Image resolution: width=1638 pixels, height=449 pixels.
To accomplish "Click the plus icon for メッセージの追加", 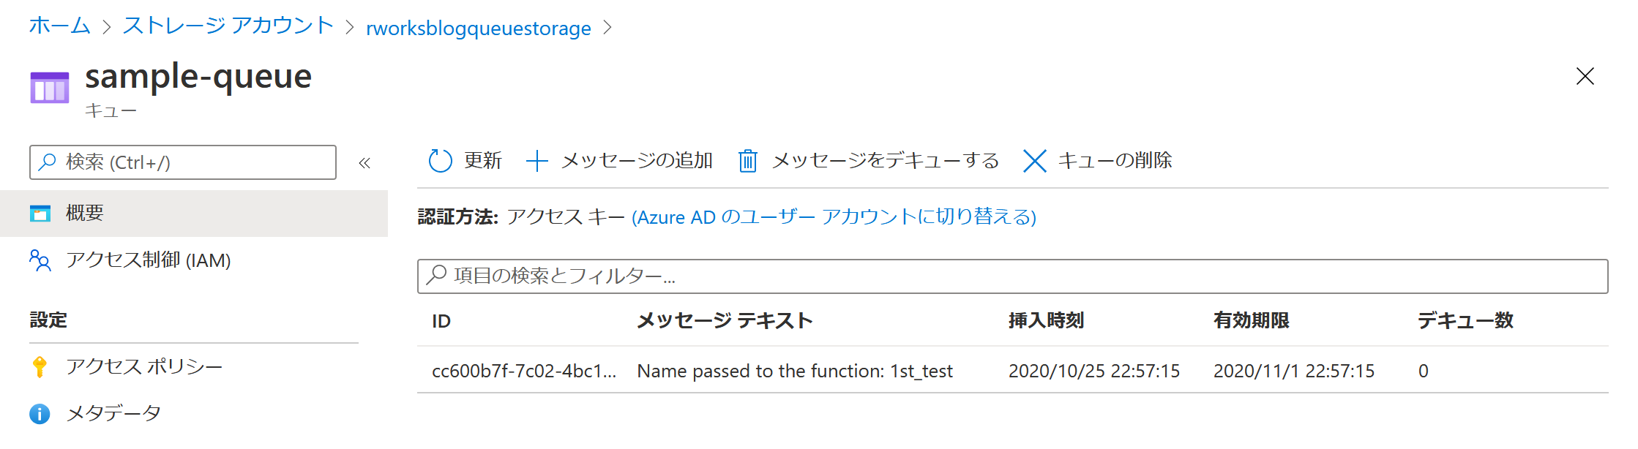I will coord(537,161).
